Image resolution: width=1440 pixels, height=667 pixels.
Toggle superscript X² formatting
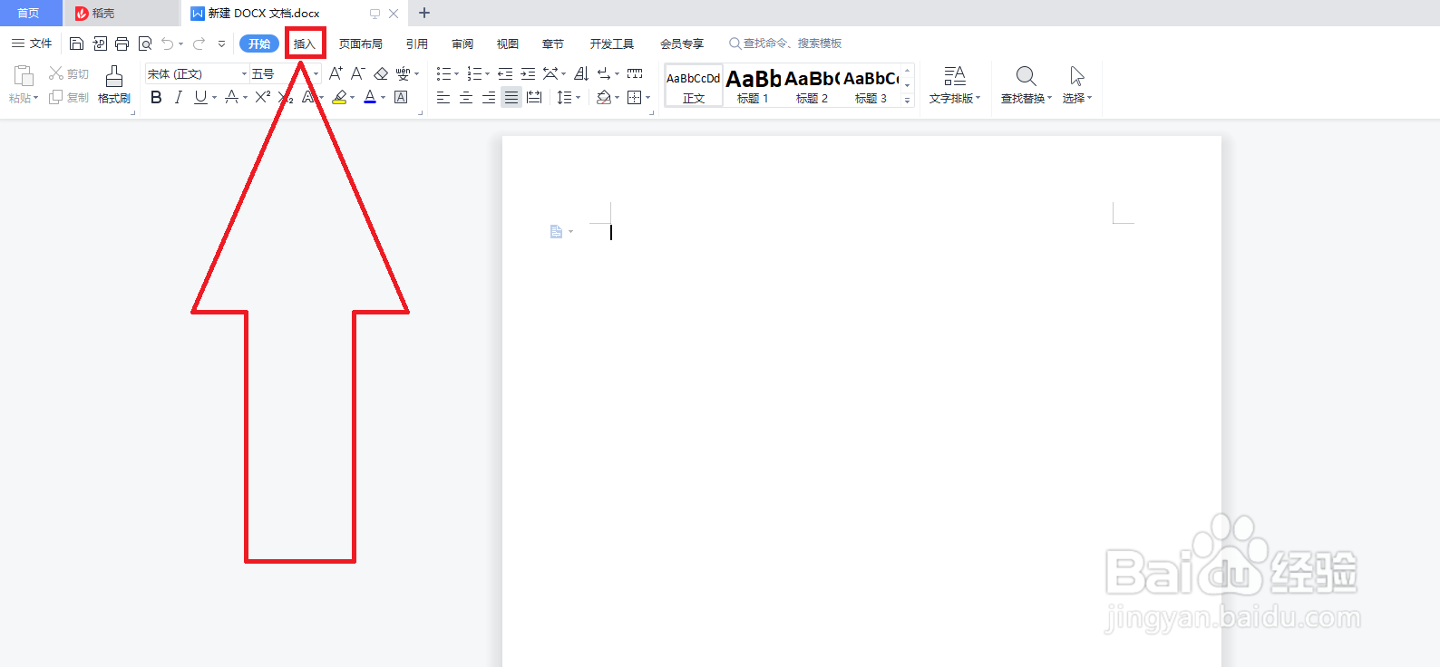click(263, 97)
